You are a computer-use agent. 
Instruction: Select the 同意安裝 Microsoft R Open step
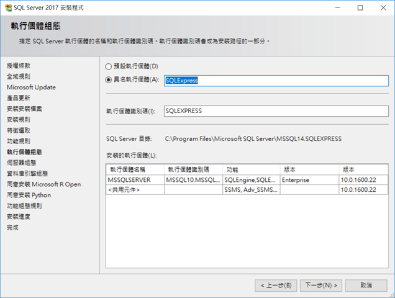point(44,184)
